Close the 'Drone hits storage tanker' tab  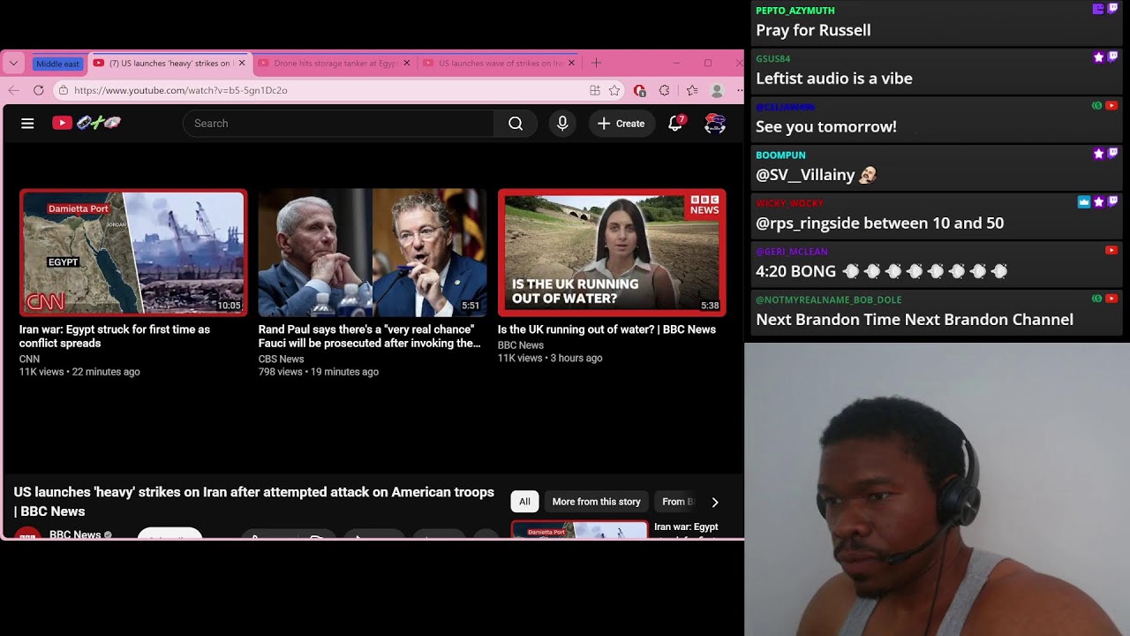pyautogui.click(x=407, y=63)
